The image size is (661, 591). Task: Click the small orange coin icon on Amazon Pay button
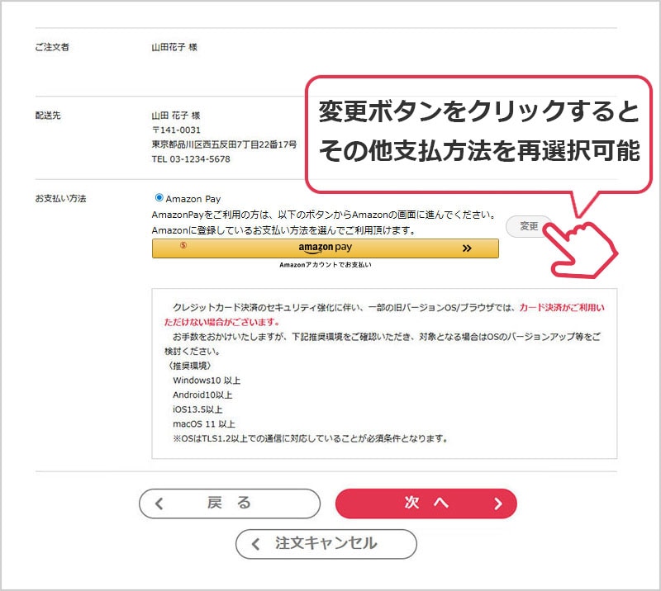tap(183, 246)
